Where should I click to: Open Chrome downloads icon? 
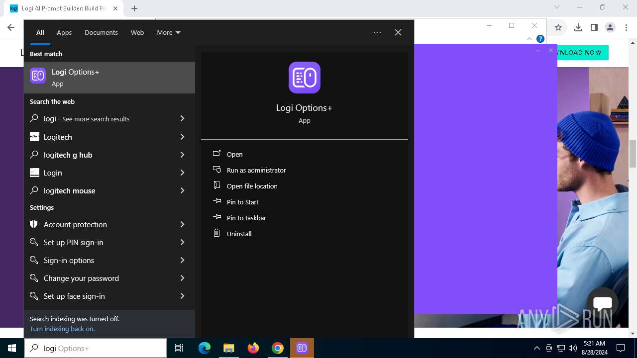578,27
